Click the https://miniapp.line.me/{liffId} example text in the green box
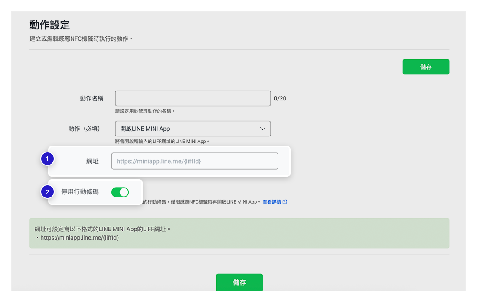Viewport: 477px width, 301px height. (80, 237)
